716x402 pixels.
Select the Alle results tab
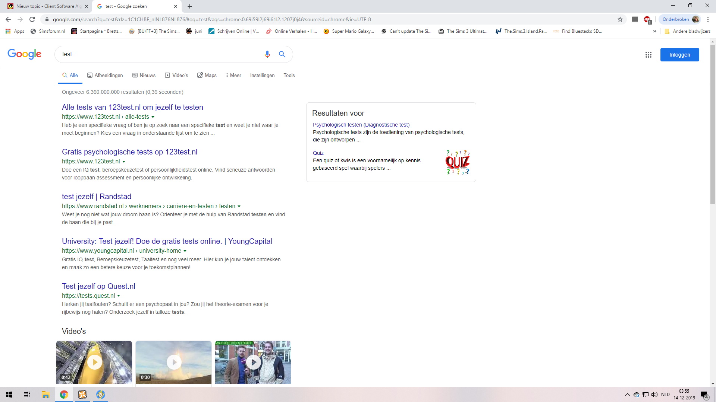[70, 75]
